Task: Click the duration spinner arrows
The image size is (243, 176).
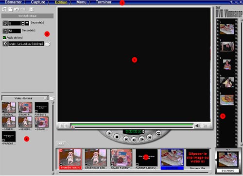Action: pyautogui.click(x=23, y=23)
